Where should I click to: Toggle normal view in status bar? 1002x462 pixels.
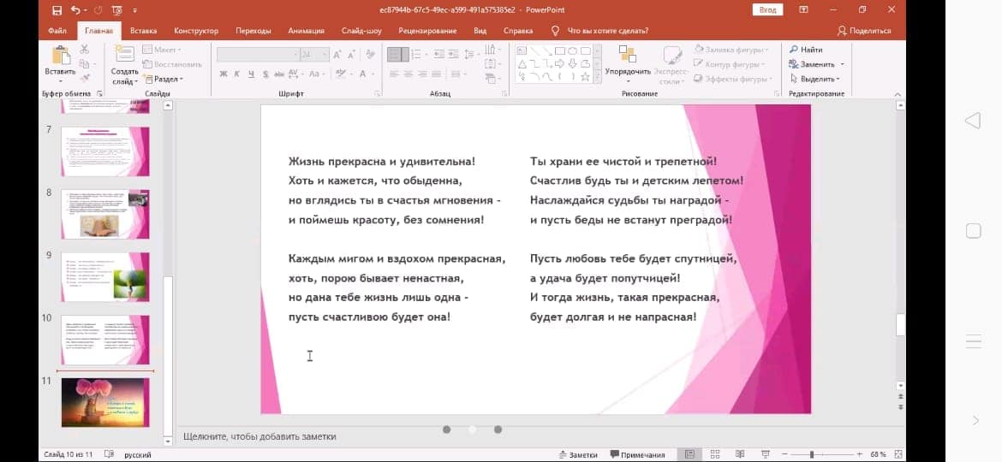[689, 454]
